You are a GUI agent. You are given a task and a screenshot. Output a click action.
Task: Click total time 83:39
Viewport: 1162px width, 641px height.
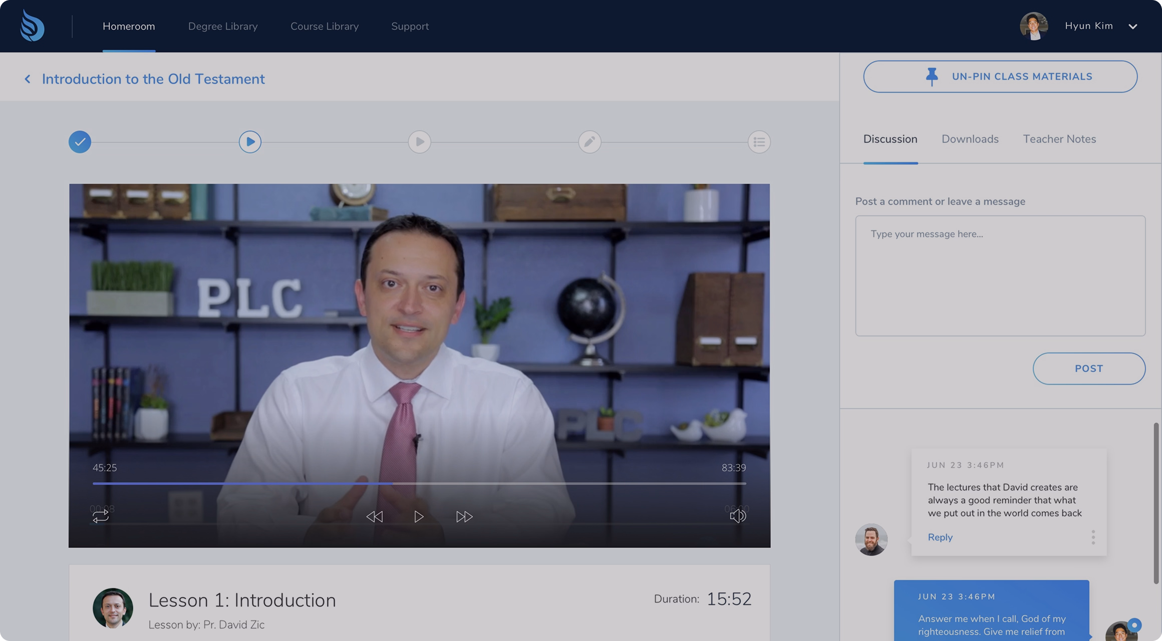734,468
